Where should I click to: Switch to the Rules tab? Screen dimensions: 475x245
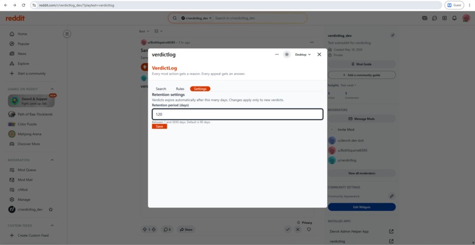click(x=180, y=89)
